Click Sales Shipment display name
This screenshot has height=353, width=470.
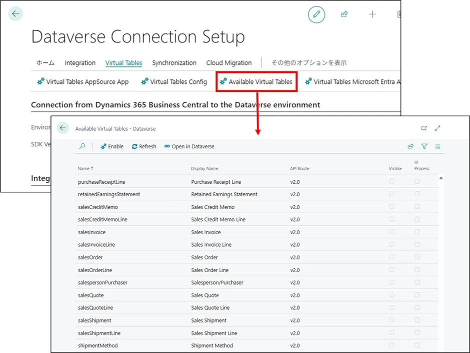pyautogui.click(x=208, y=321)
